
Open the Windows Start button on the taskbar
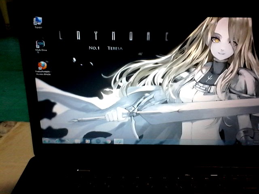(47, 141)
